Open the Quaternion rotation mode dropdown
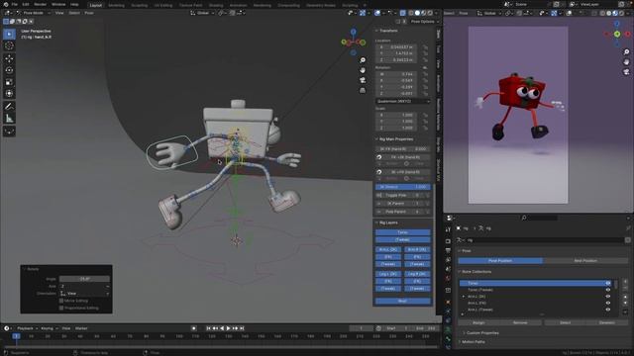 403,101
